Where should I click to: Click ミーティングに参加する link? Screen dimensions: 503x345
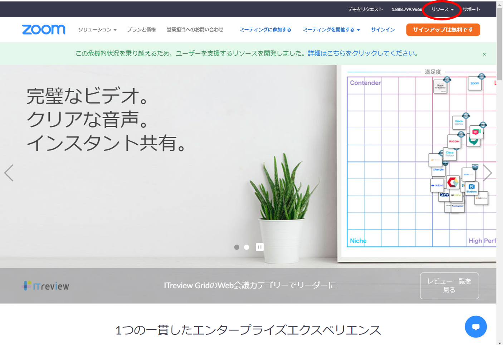click(x=265, y=30)
